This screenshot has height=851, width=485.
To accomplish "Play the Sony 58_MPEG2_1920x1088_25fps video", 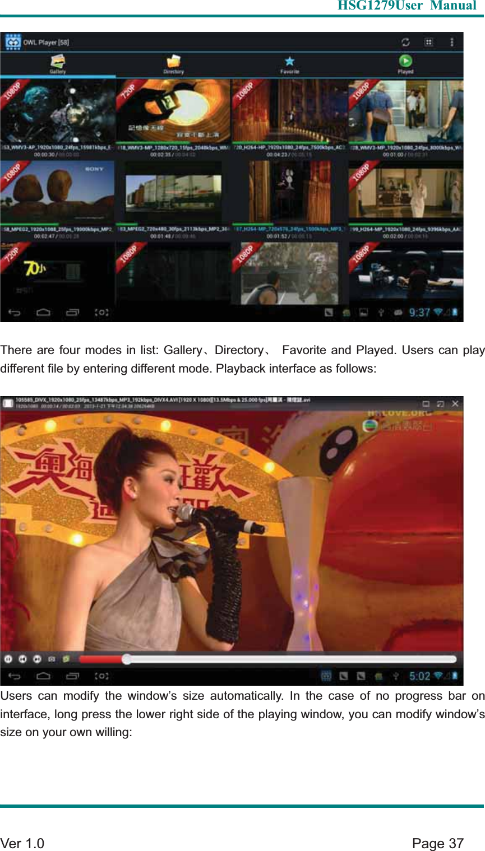I will pyautogui.click(x=58, y=192).
